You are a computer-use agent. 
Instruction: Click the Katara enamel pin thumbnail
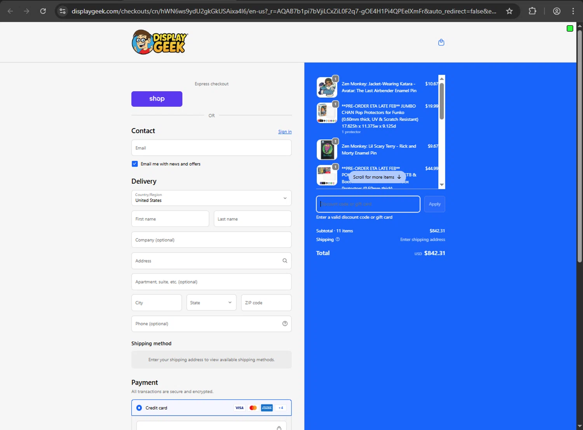coord(327,87)
